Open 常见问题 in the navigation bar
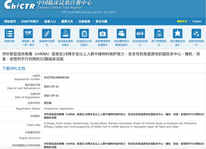This screenshot has width=206, height=149. pos(101,21)
